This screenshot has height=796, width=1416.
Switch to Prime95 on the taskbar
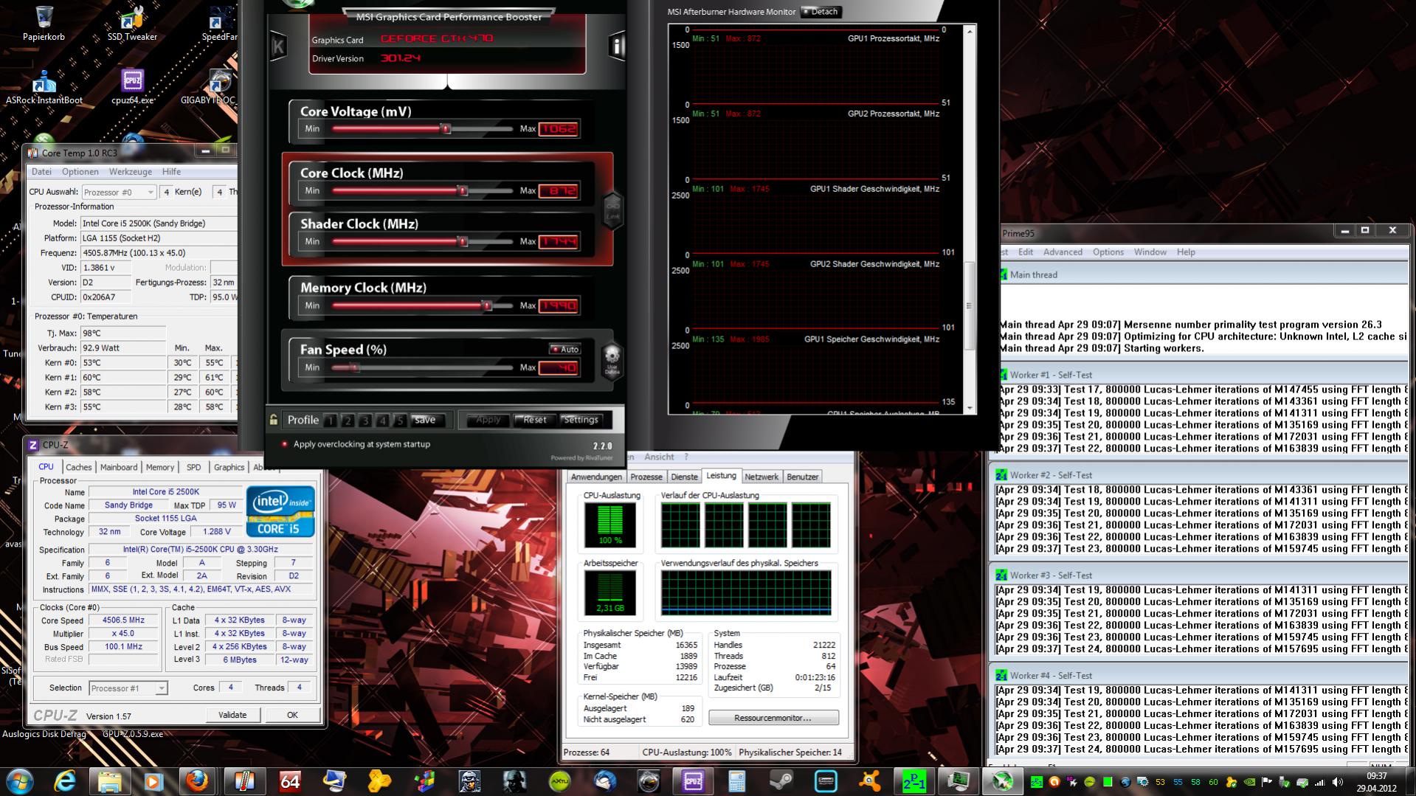click(914, 781)
